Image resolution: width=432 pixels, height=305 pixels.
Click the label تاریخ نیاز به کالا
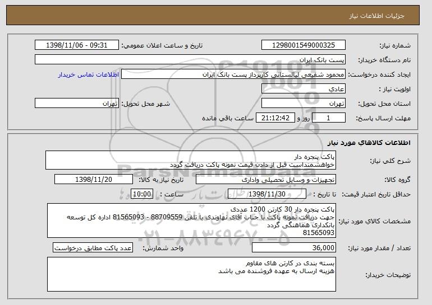[161, 180]
